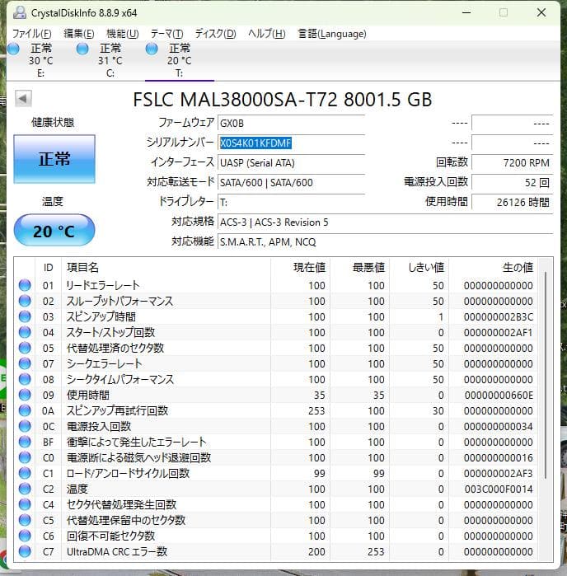
Task: Click the 項目名 column header
Action: click(166, 268)
